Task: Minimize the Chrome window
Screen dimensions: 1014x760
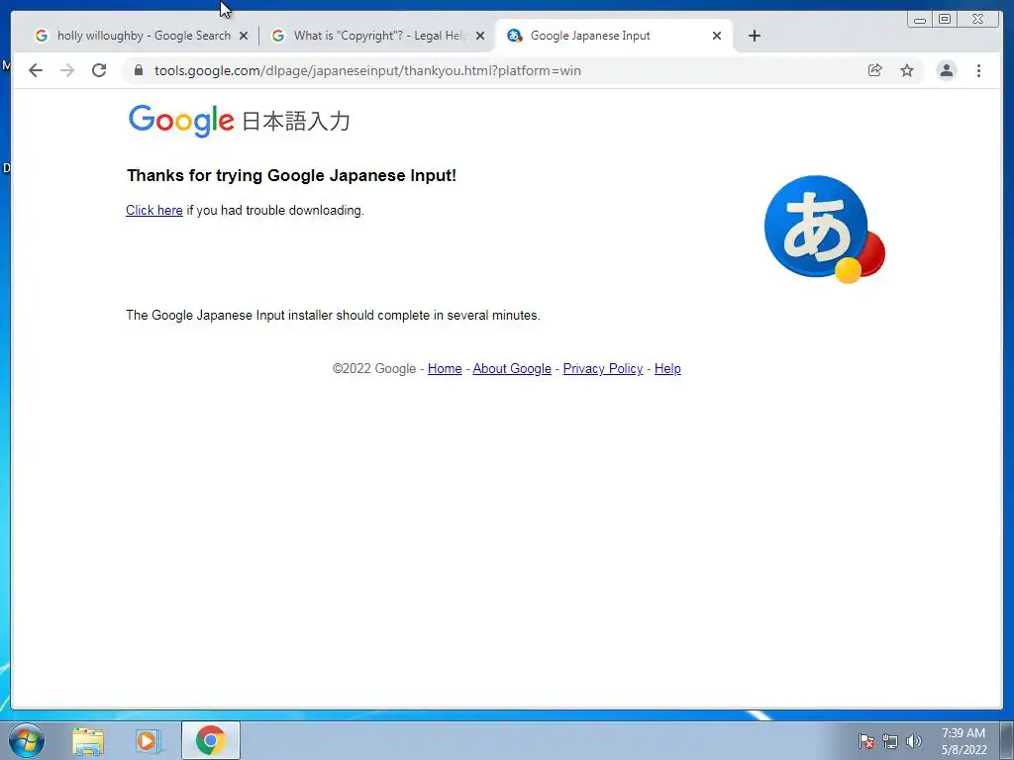Action: (920, 20)
